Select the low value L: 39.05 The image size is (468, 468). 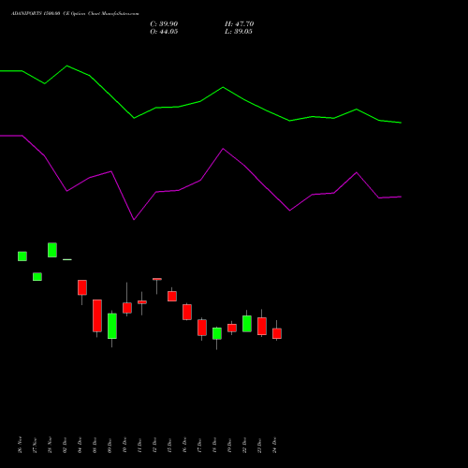point(239,32)
